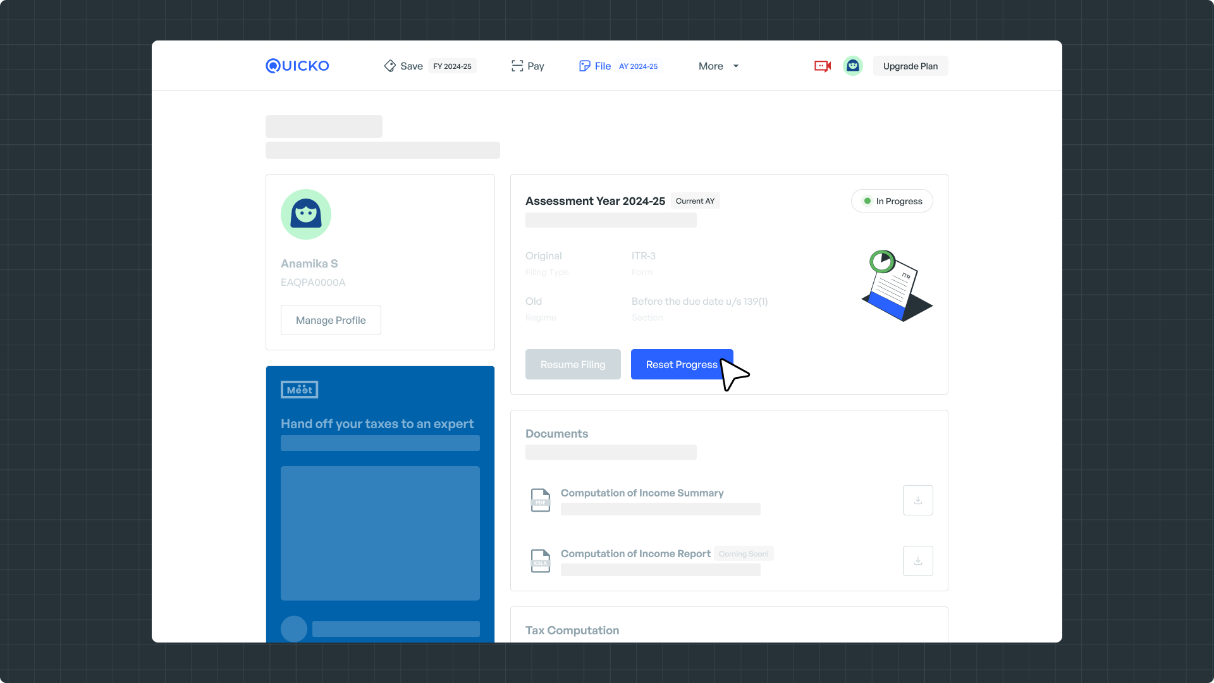Click the Upgrade Plan button
The height and width of the screenshot is (683, 1214).
click(x=910, y=66)
